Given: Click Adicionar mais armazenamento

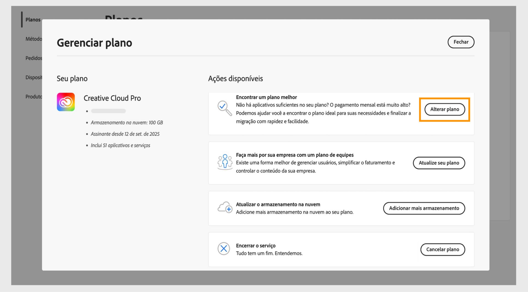Looking at the screenshot, I should pyautogui.click(x=424, y=208).
